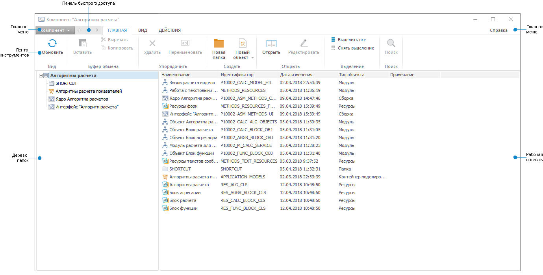Switch to the ДЕЙСТВИЯ tab
The image size is (543, 275).
(169, 30)
